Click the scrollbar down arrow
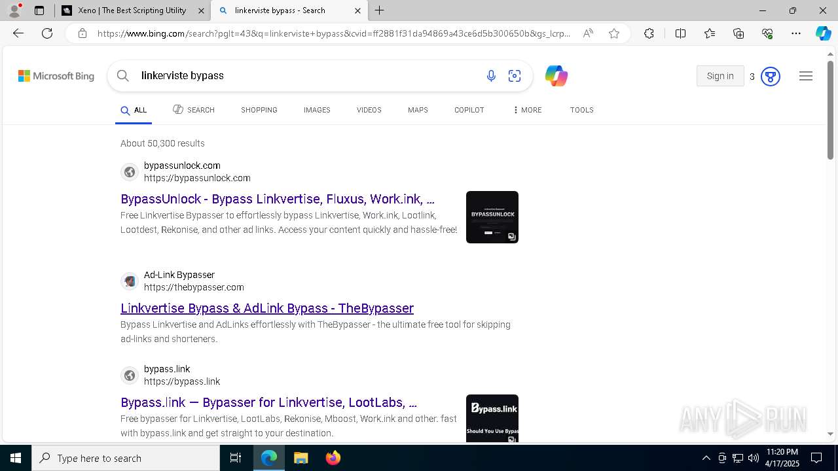838x471 pixels. [x=830, y=434]
